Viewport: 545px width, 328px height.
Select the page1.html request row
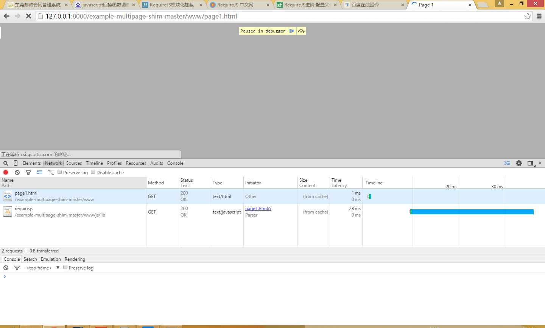[272, 196]
